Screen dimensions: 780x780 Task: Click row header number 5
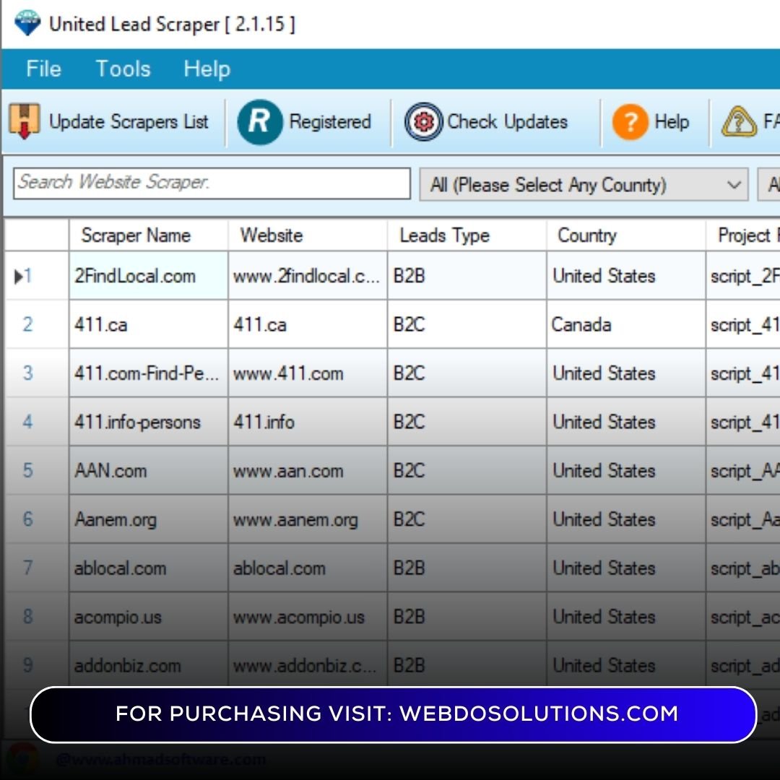pos(36,471)
